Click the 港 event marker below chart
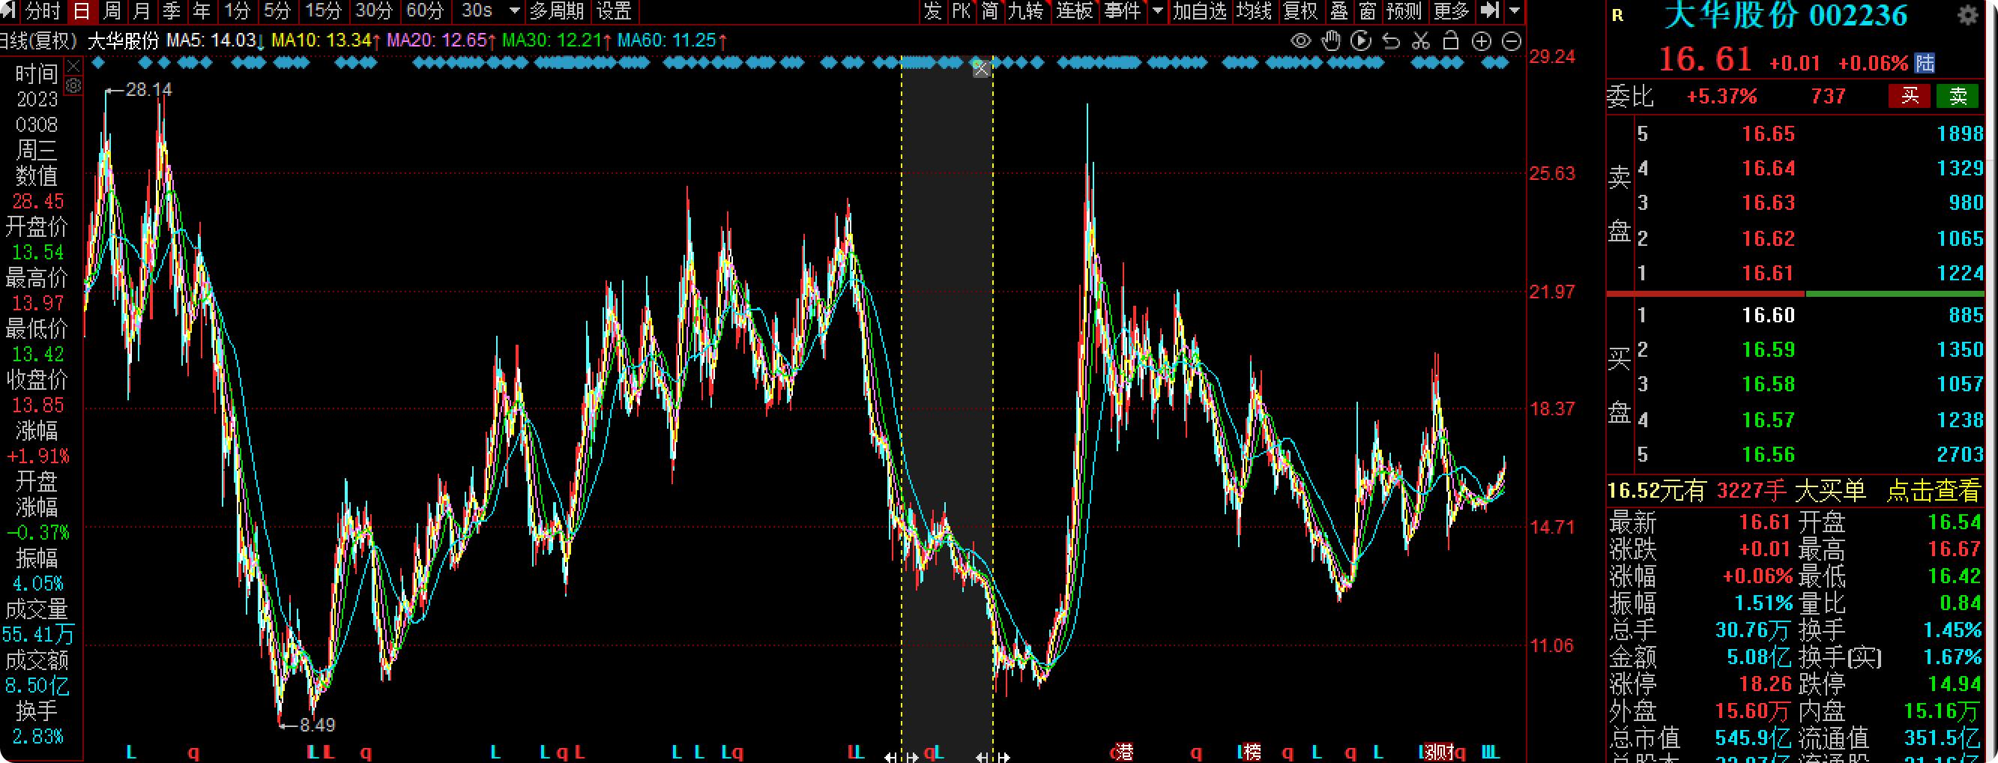The height and width of the screenshot is (763, 1998). (1123, 751)
